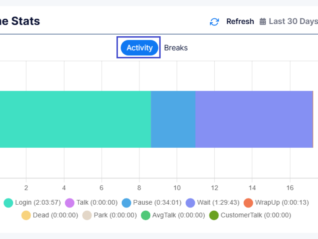Click the purple Wait bar segment
The width and height of the screenshot is (318, 239).
tap(254, 119)
